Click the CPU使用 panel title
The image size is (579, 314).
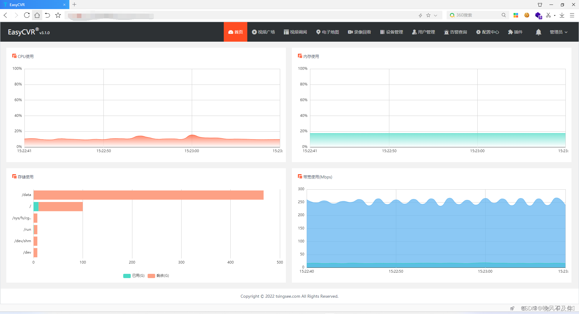(26, 56)
